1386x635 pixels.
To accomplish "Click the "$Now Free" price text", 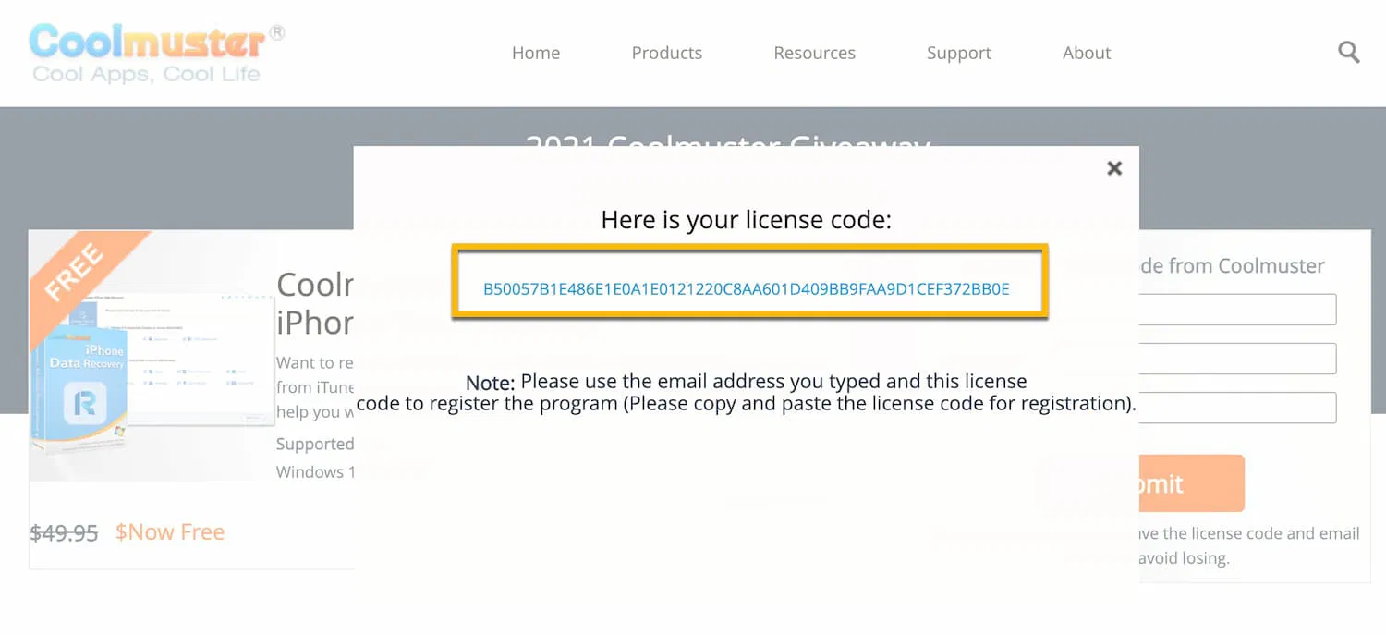I will click(x=170, y=532).
